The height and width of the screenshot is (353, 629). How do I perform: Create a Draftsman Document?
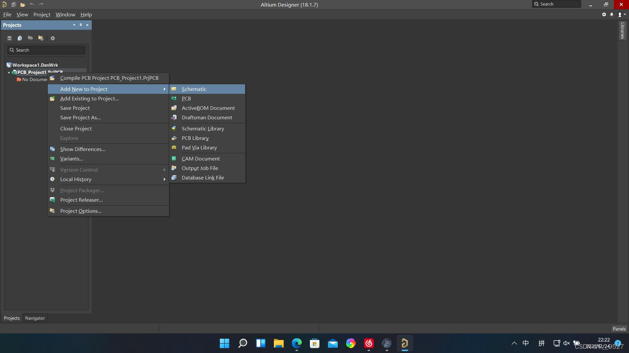pos(207,117)
